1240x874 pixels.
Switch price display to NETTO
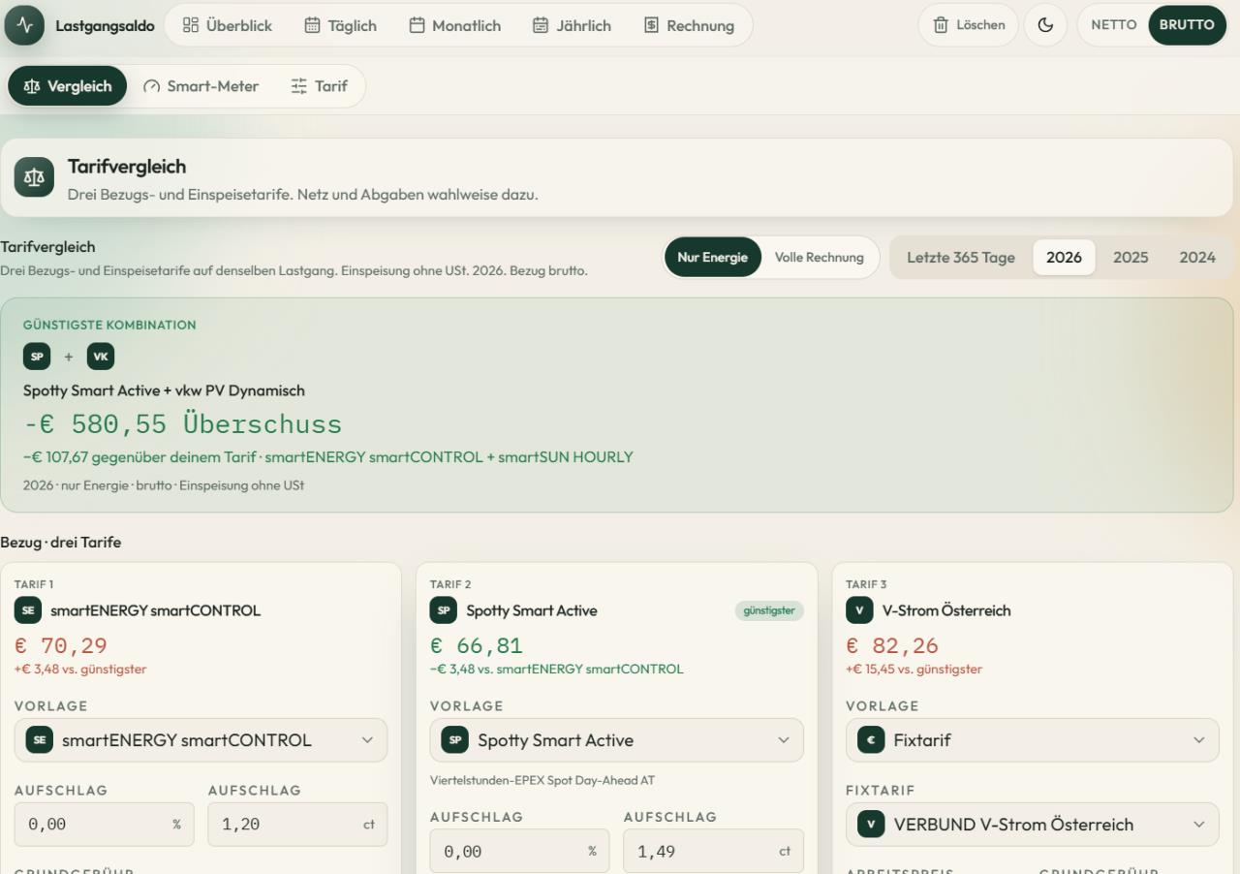point(1114,25)
